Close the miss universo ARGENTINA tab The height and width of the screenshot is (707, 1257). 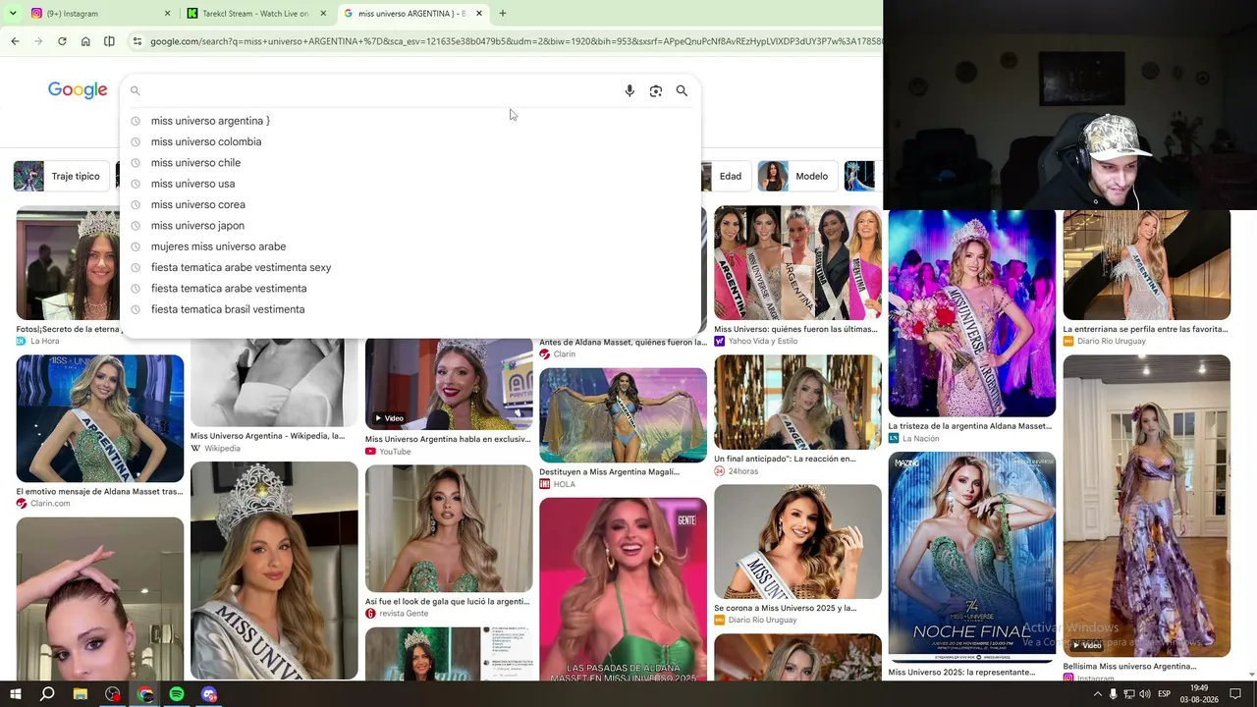point(479,14)
